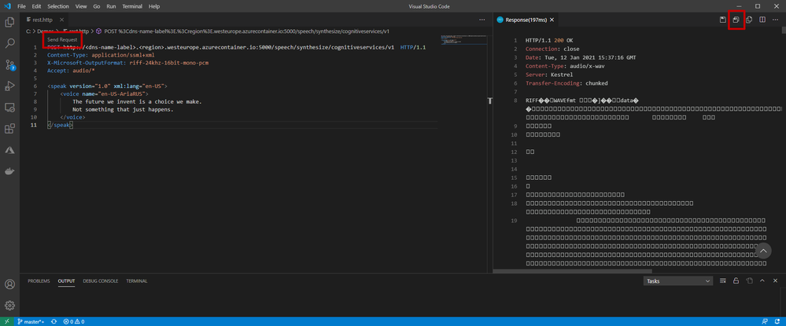Screen dimensions: 786x326
Task: Click the 'Not something that just happens.' line
Action: 123,109
